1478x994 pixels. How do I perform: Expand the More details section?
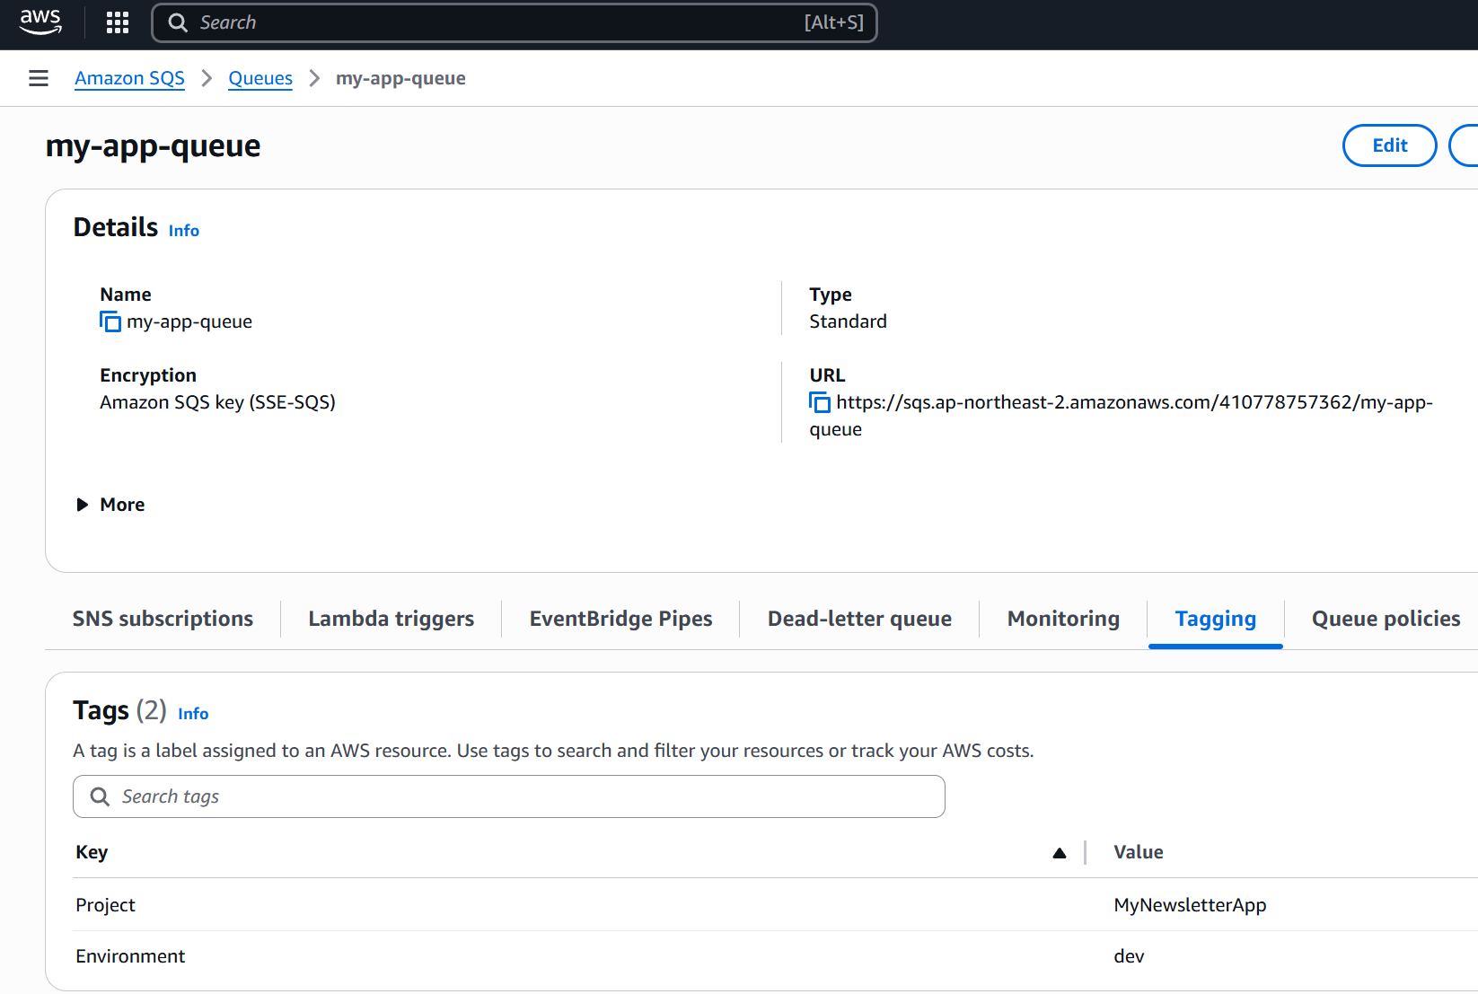(110, 505)
